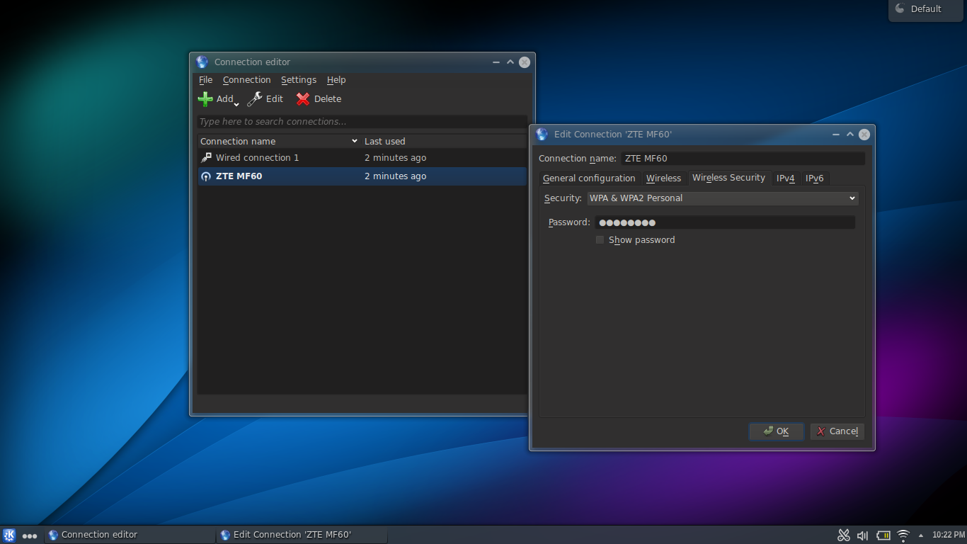Open the Security type dropdown

(x=723, y=198)
